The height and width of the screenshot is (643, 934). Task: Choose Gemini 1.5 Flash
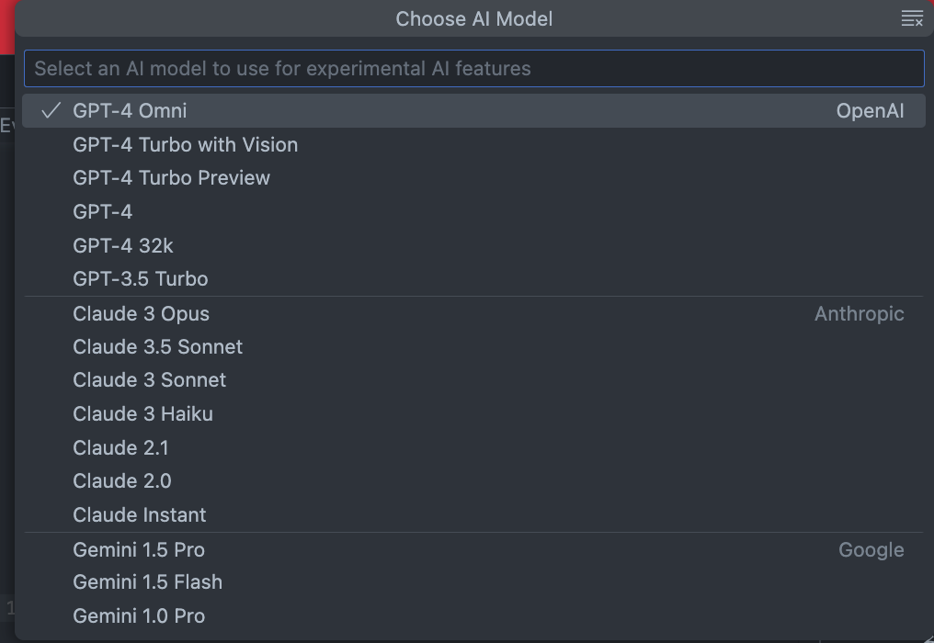pos(147,582)
